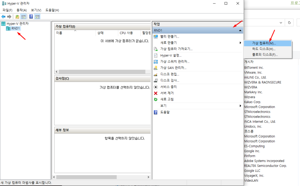
Task: Select RND1 server in tree
Action: coord(16,28)
